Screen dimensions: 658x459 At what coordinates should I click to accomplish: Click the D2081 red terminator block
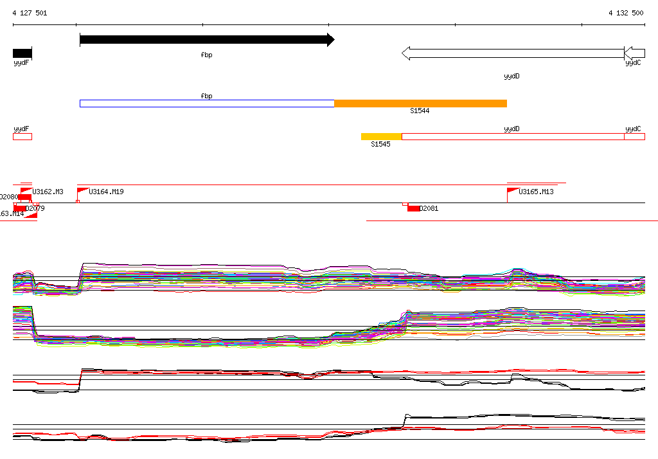coord(413,209)
